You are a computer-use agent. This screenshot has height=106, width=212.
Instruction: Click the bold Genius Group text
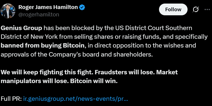(21, 28)
